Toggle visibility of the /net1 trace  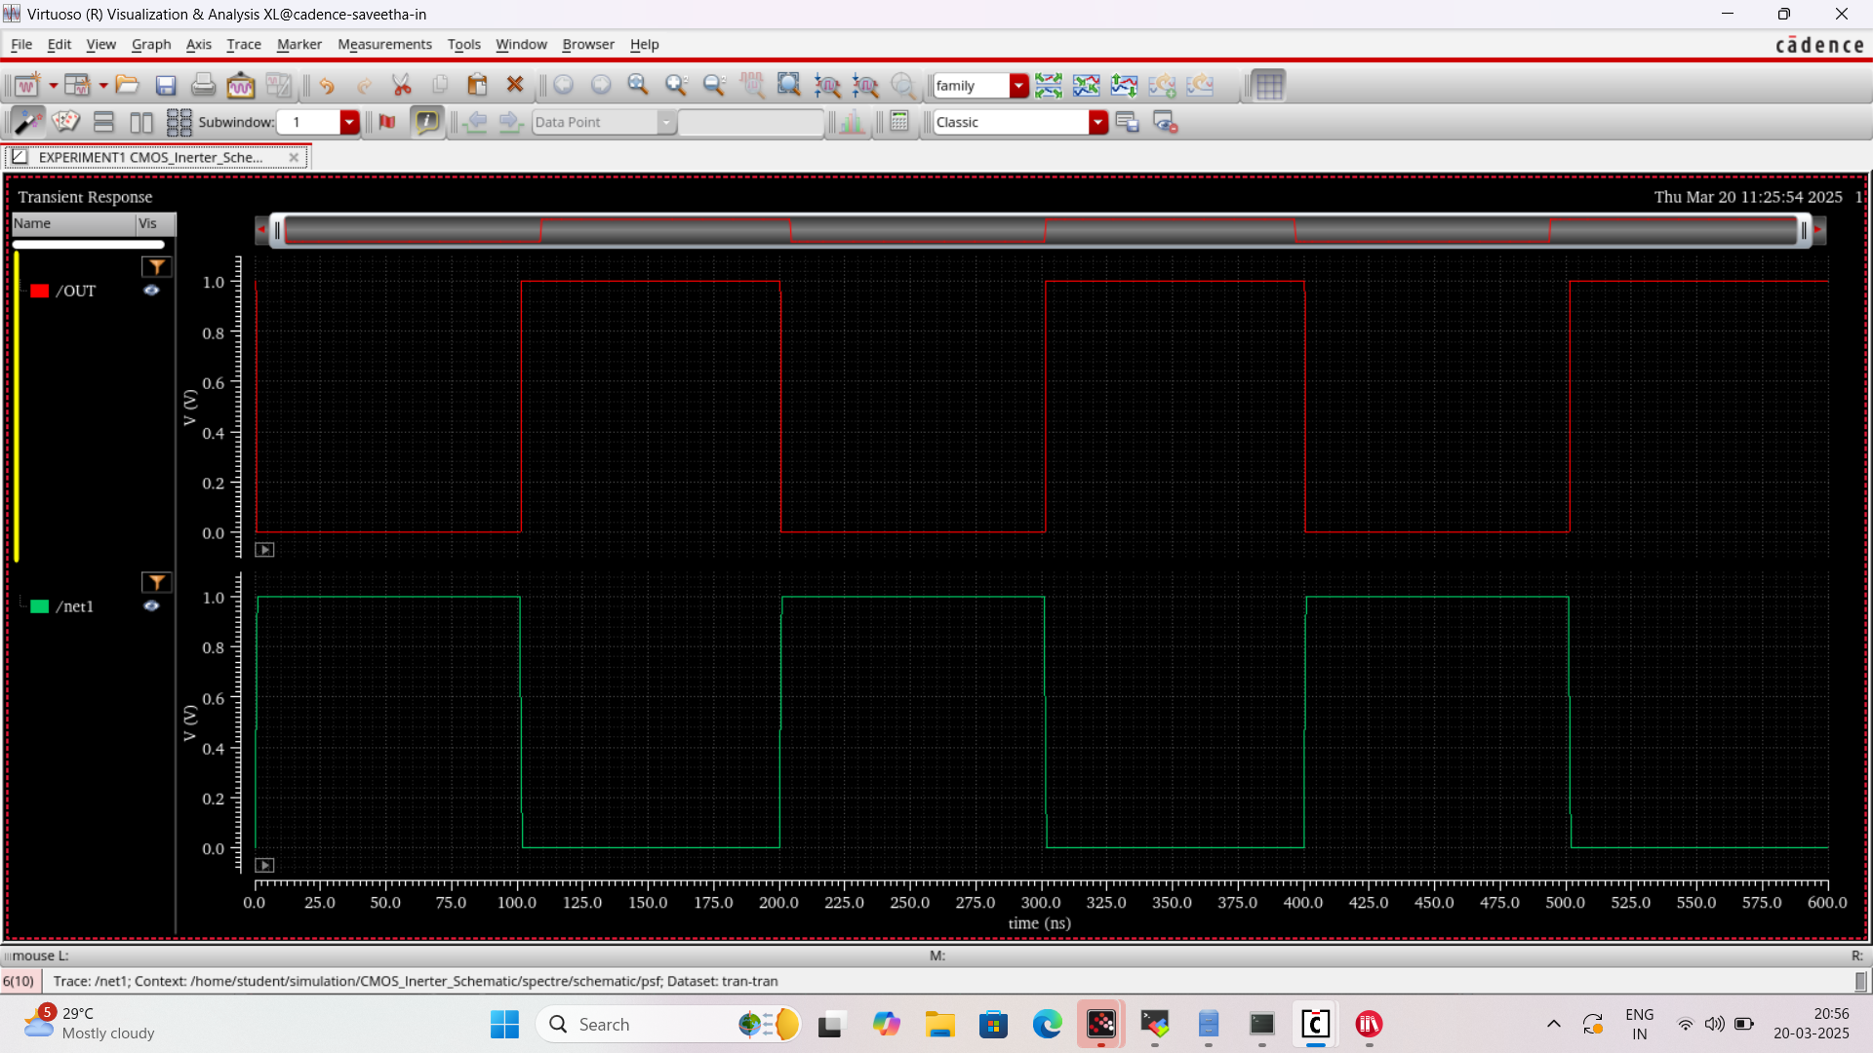point(152,605)
